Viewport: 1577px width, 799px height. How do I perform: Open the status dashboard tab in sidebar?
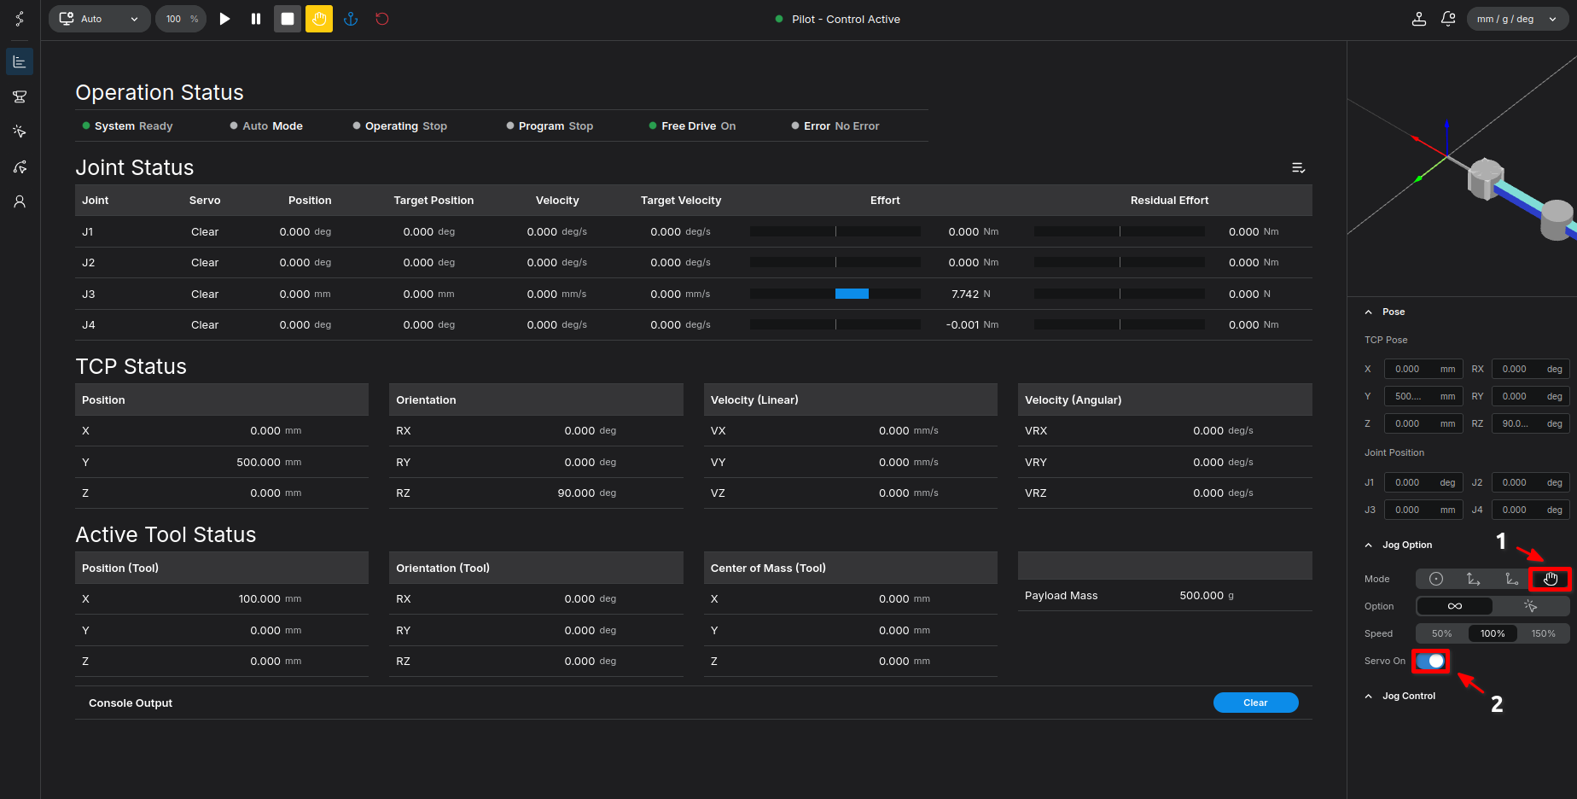click(x=20, y=61)
